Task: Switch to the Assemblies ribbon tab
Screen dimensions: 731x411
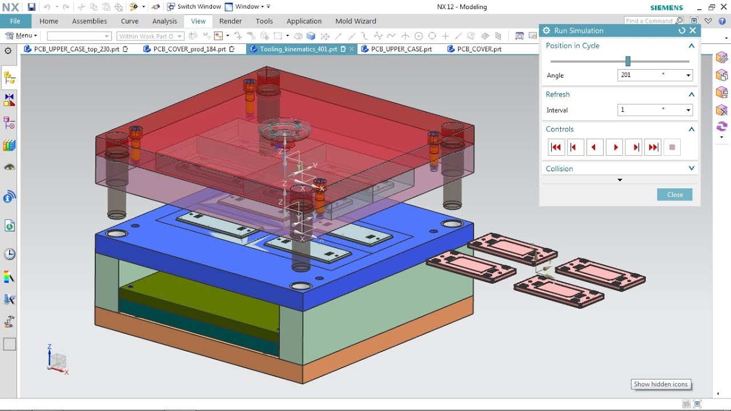Action: pos(89,21)
